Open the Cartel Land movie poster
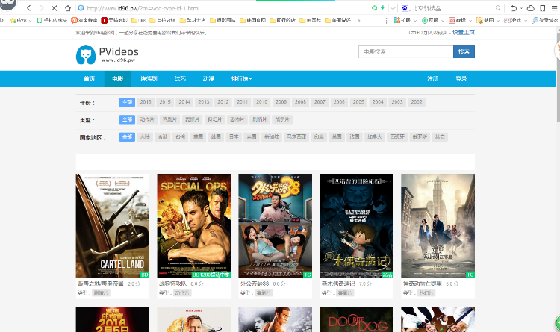560x332 pixels. pyautogui.click(x=113, y=226)
